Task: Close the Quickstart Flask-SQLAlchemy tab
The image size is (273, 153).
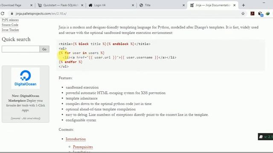Action: [x=82, y=5]
